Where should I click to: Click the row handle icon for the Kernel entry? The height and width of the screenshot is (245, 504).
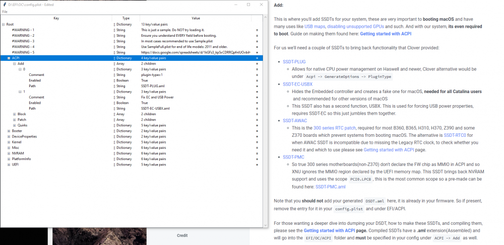point(257,142)
